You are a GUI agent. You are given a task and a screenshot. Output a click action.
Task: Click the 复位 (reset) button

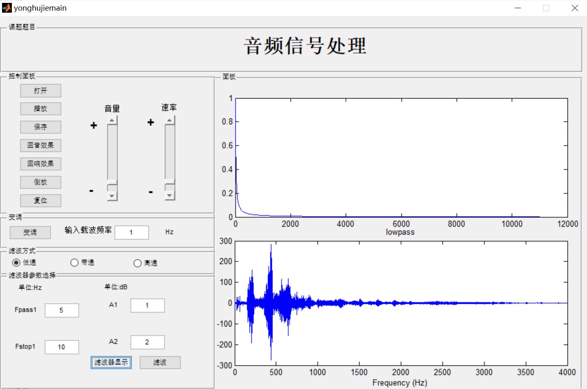point(40,201)
